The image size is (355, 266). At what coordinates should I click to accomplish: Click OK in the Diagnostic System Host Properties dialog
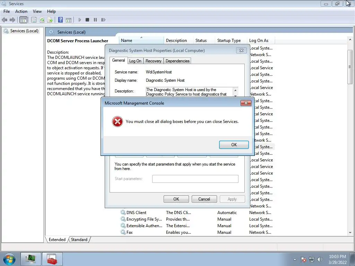click(176, 199)
